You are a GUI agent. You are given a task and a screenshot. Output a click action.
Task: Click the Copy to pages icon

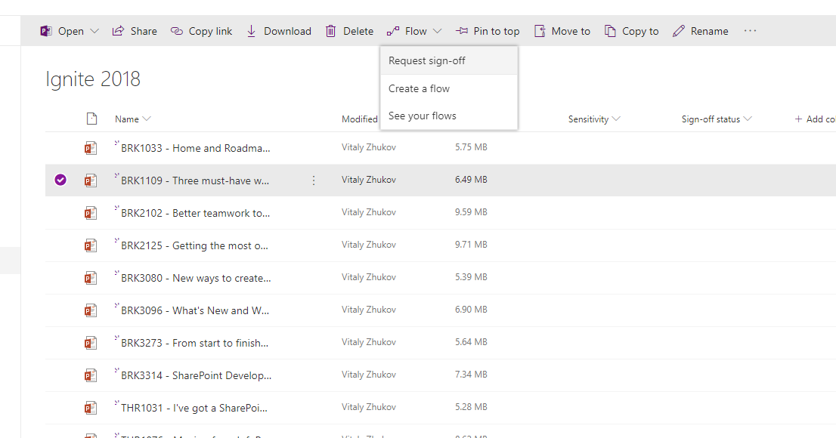point(610,31)
